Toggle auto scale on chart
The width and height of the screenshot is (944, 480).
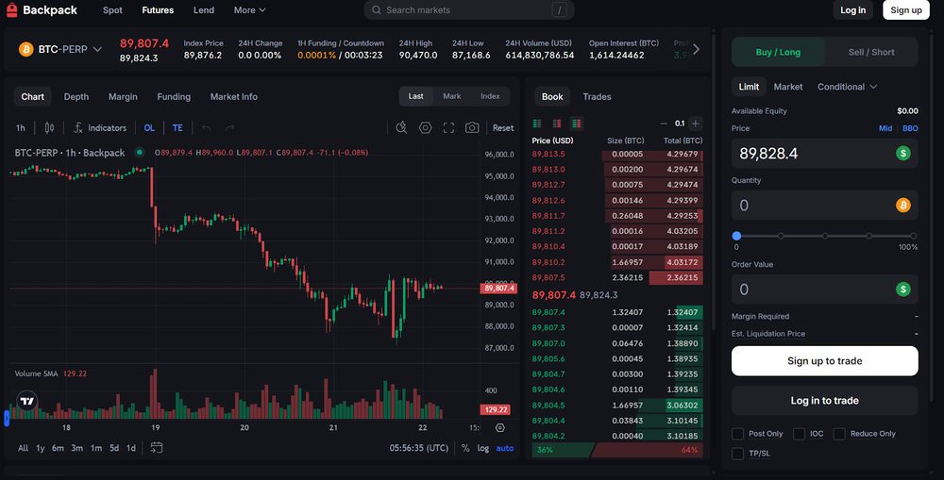click(x=504, y=448)
